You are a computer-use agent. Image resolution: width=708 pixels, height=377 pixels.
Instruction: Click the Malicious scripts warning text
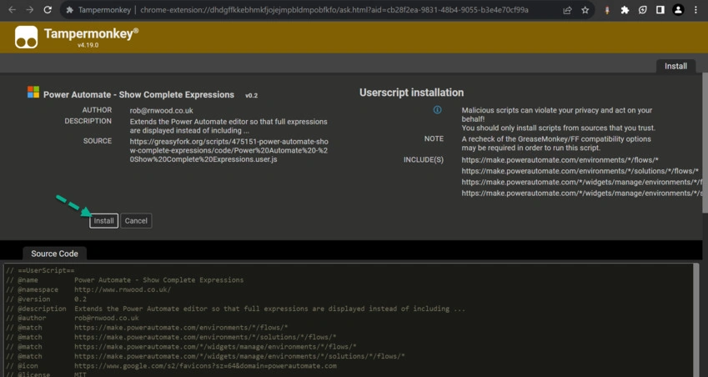[x=558, y=118]
